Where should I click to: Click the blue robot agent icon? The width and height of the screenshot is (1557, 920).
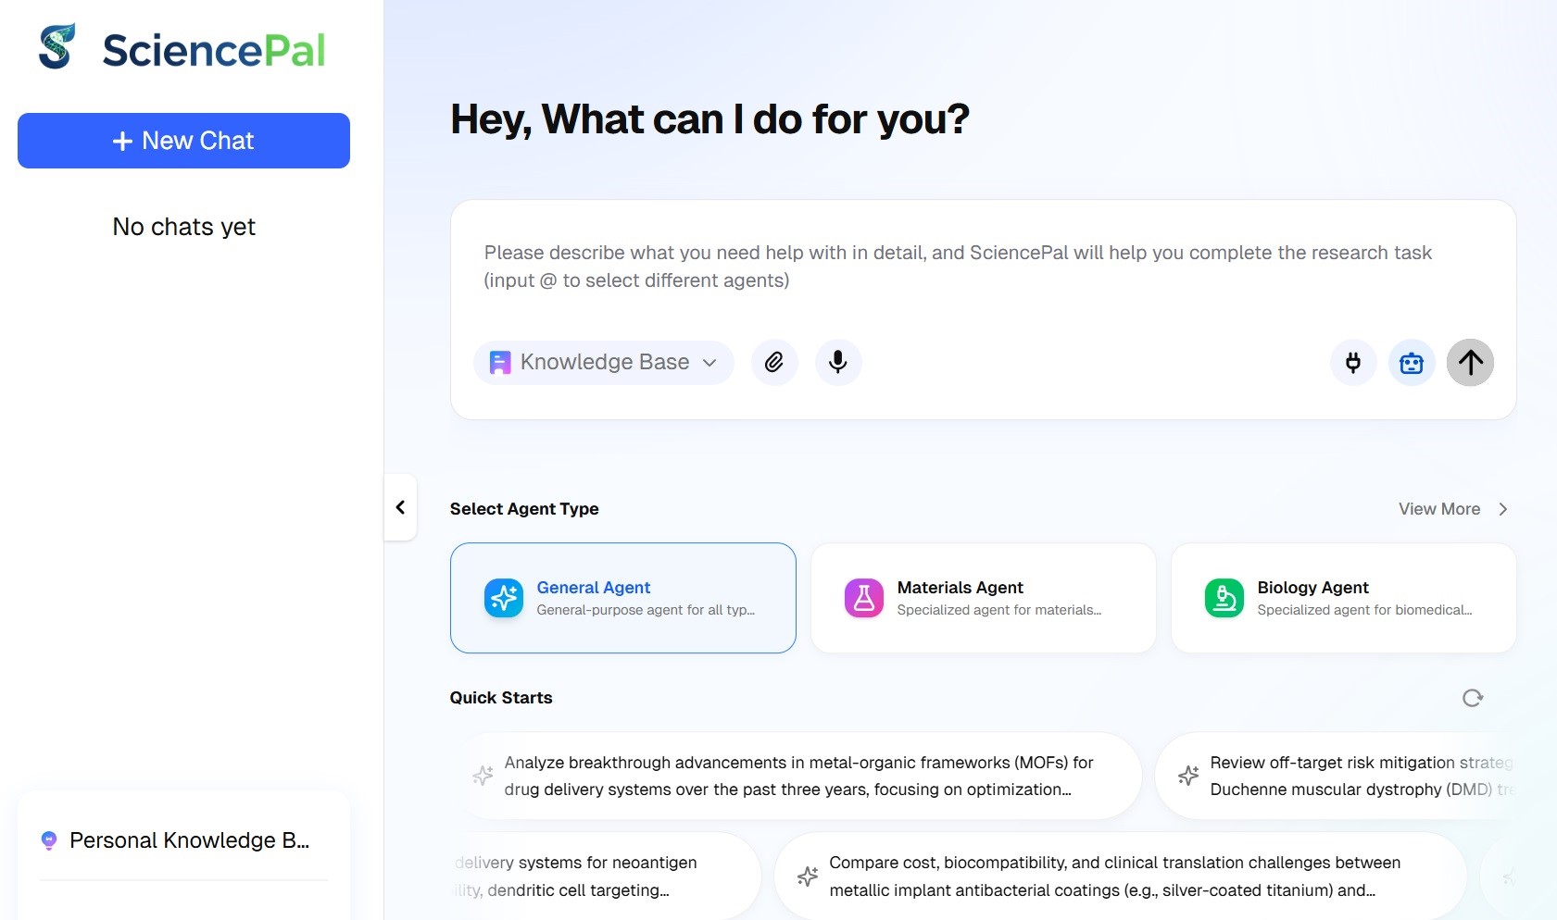click(x=1412, y=362)
